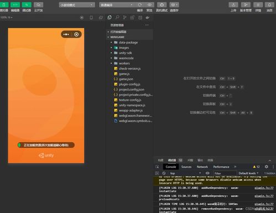Click the compile refresh icon
Viewport: 276px width, 213px height.
[140, 5]
